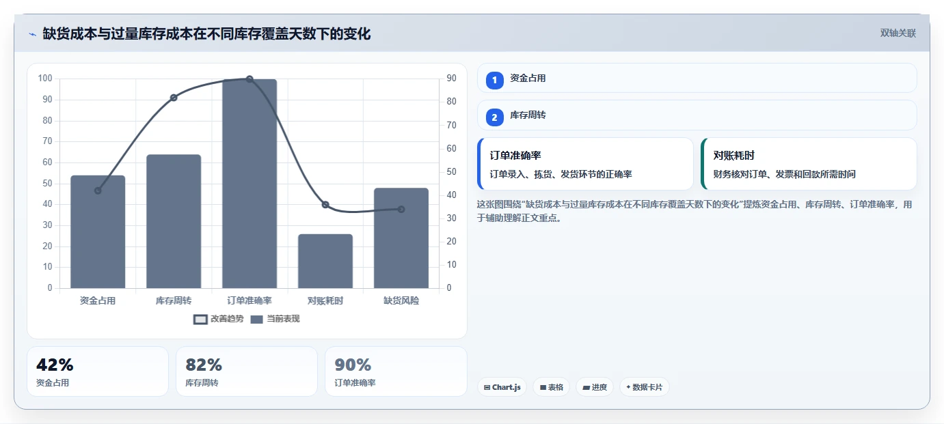Image resolution: width=944 pixels, height=424 pixels.
Task: Click the x-axis label 资金占用
Action: pos(98,300)
